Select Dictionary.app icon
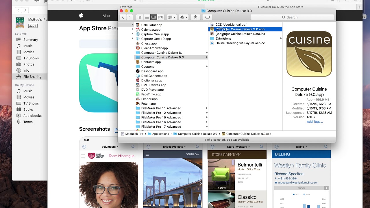Viewport: 370px width, 208px height. [138, 80]
